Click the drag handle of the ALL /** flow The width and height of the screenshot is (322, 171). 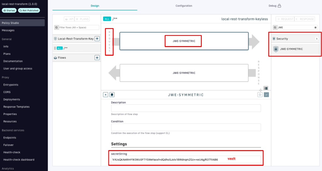pyautogui.click(x=55, y=48)
